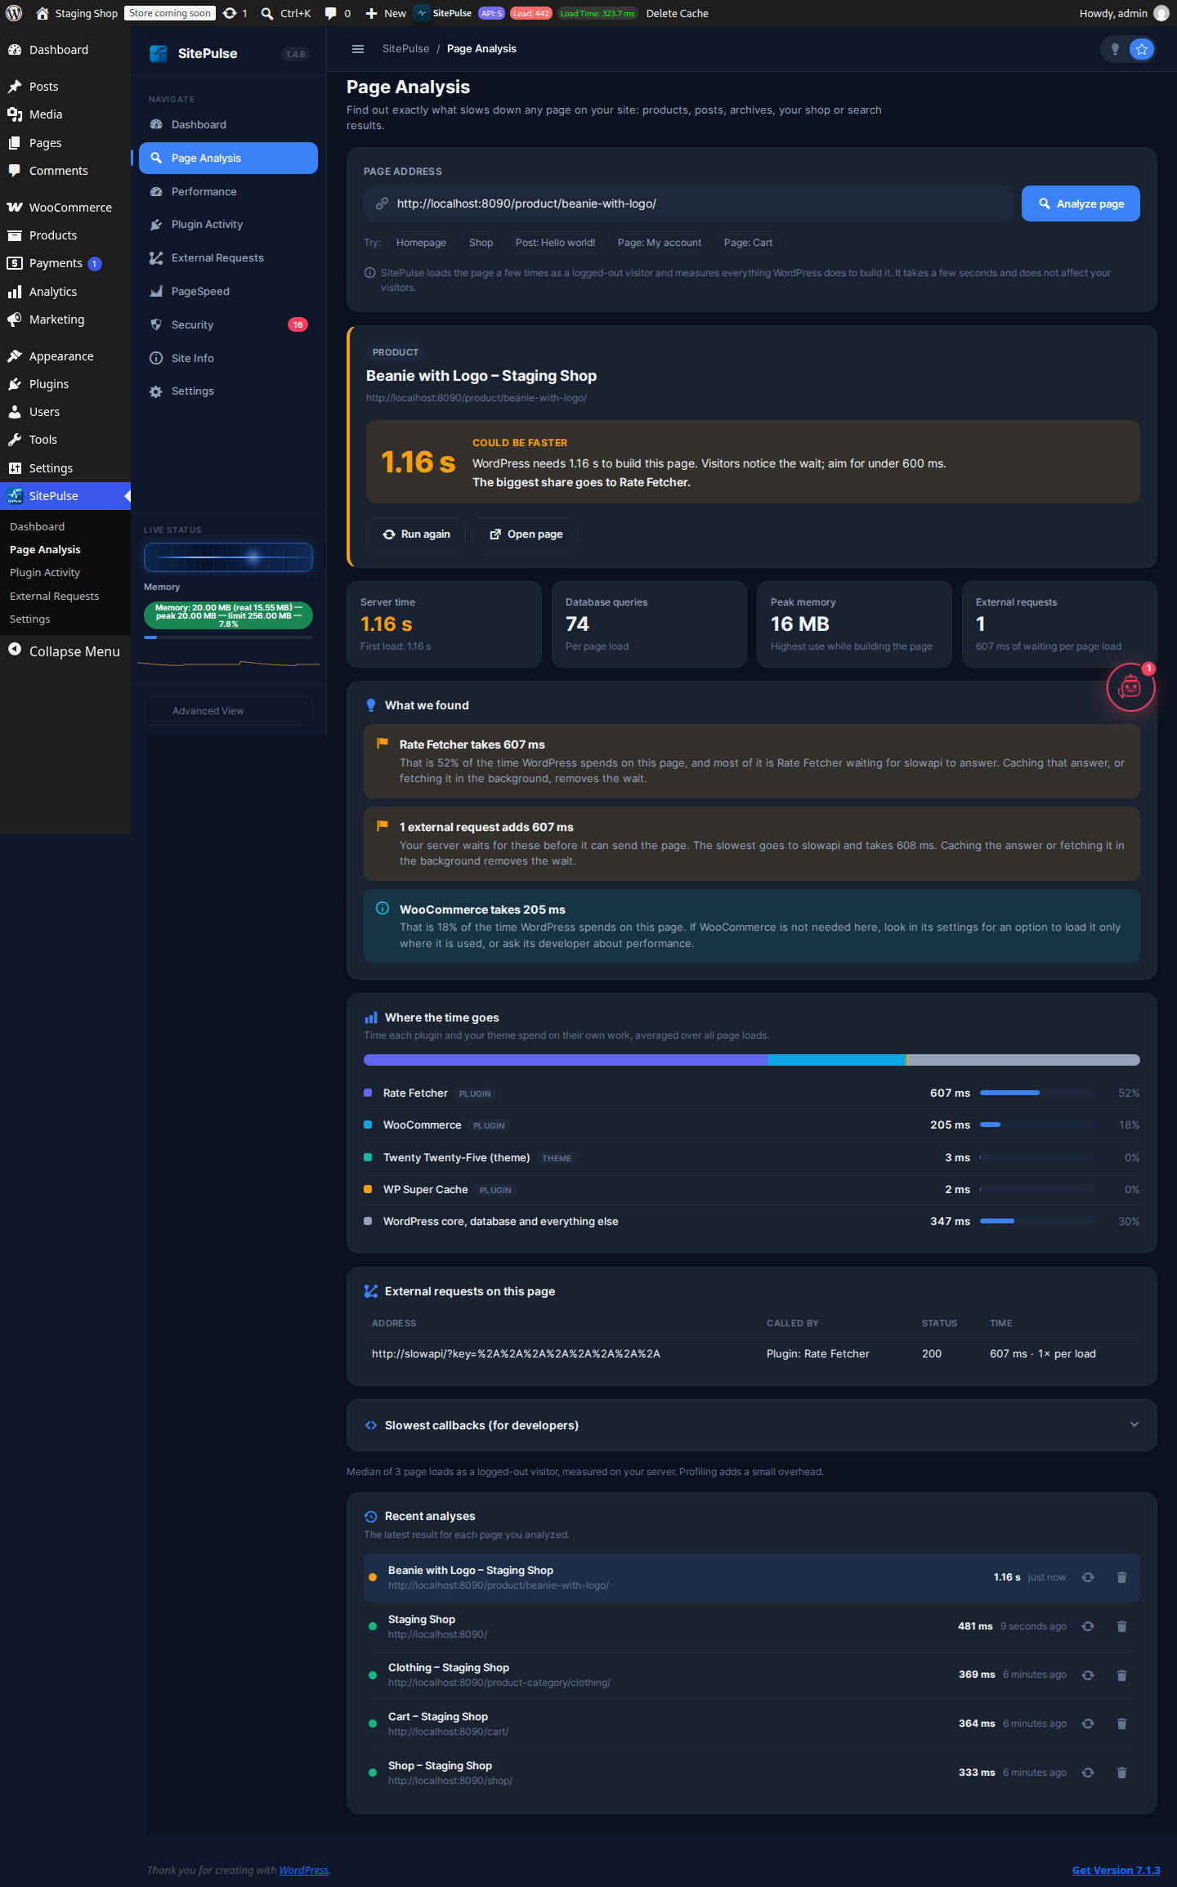The width and height of the screenshot is (1177, 1887).
Task: Open Site Info in SitePulse navigation
Action: tap(228, 358)
